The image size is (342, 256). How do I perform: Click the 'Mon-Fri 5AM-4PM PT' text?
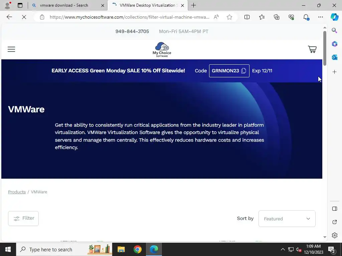pyautogui.click(x=183, y=31)
